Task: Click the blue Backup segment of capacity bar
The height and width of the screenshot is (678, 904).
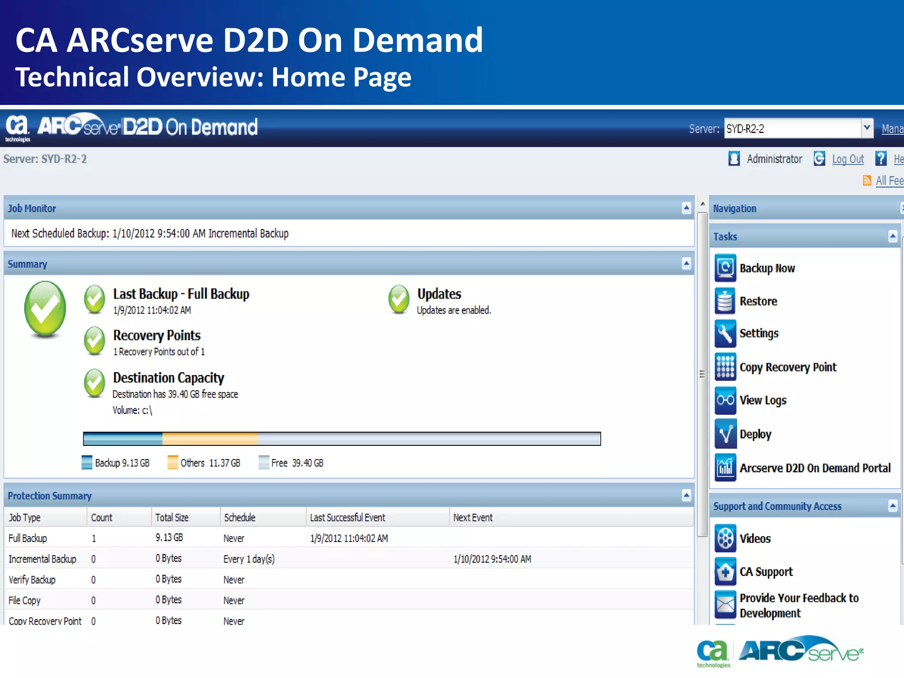Action: click(123, 439)
